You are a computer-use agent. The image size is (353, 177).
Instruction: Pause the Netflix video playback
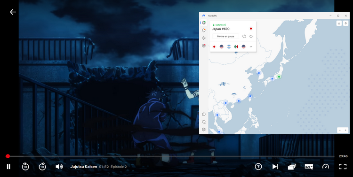point(8,167)
